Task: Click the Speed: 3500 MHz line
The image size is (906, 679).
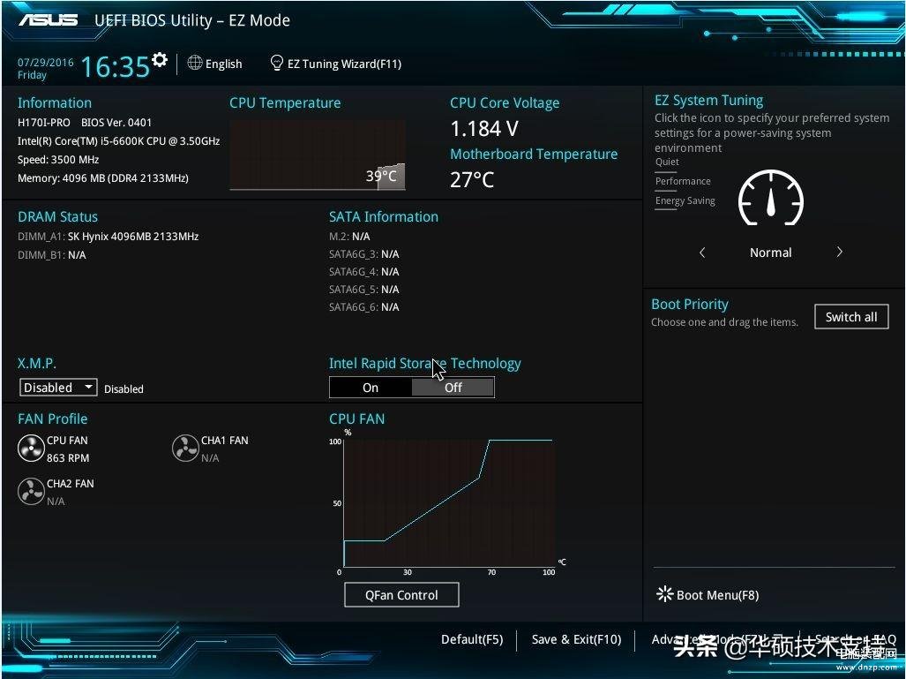Action: [x=57, y=160]
